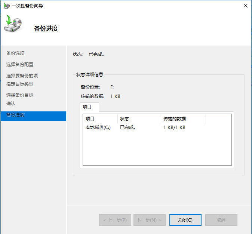The width and height of the screenshot is (252, 234).
Task: Select 选择备份目标 step in sidebar
Action: 20,95
